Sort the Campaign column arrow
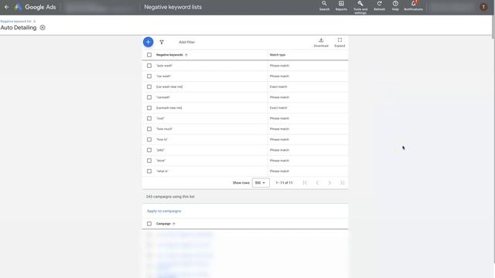The width and height of the screenshot is (495, 278). tap(174, 224)
